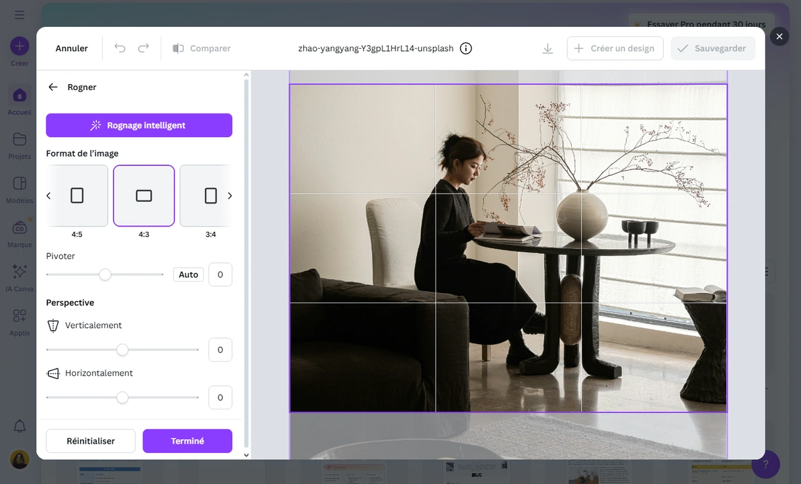Click the Pivoter slider handle
Viewport: 801px width, 484px height.
click(x=105, y=274)
